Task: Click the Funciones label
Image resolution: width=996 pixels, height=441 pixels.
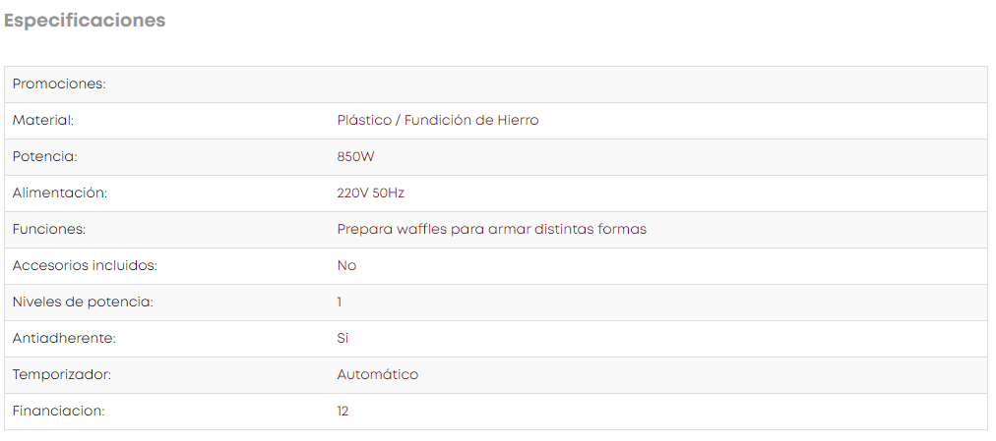Action: pos(49,230)
